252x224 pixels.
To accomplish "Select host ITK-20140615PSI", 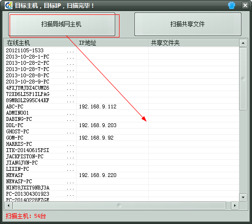I will pyautogui.click(x=27, y=150).
